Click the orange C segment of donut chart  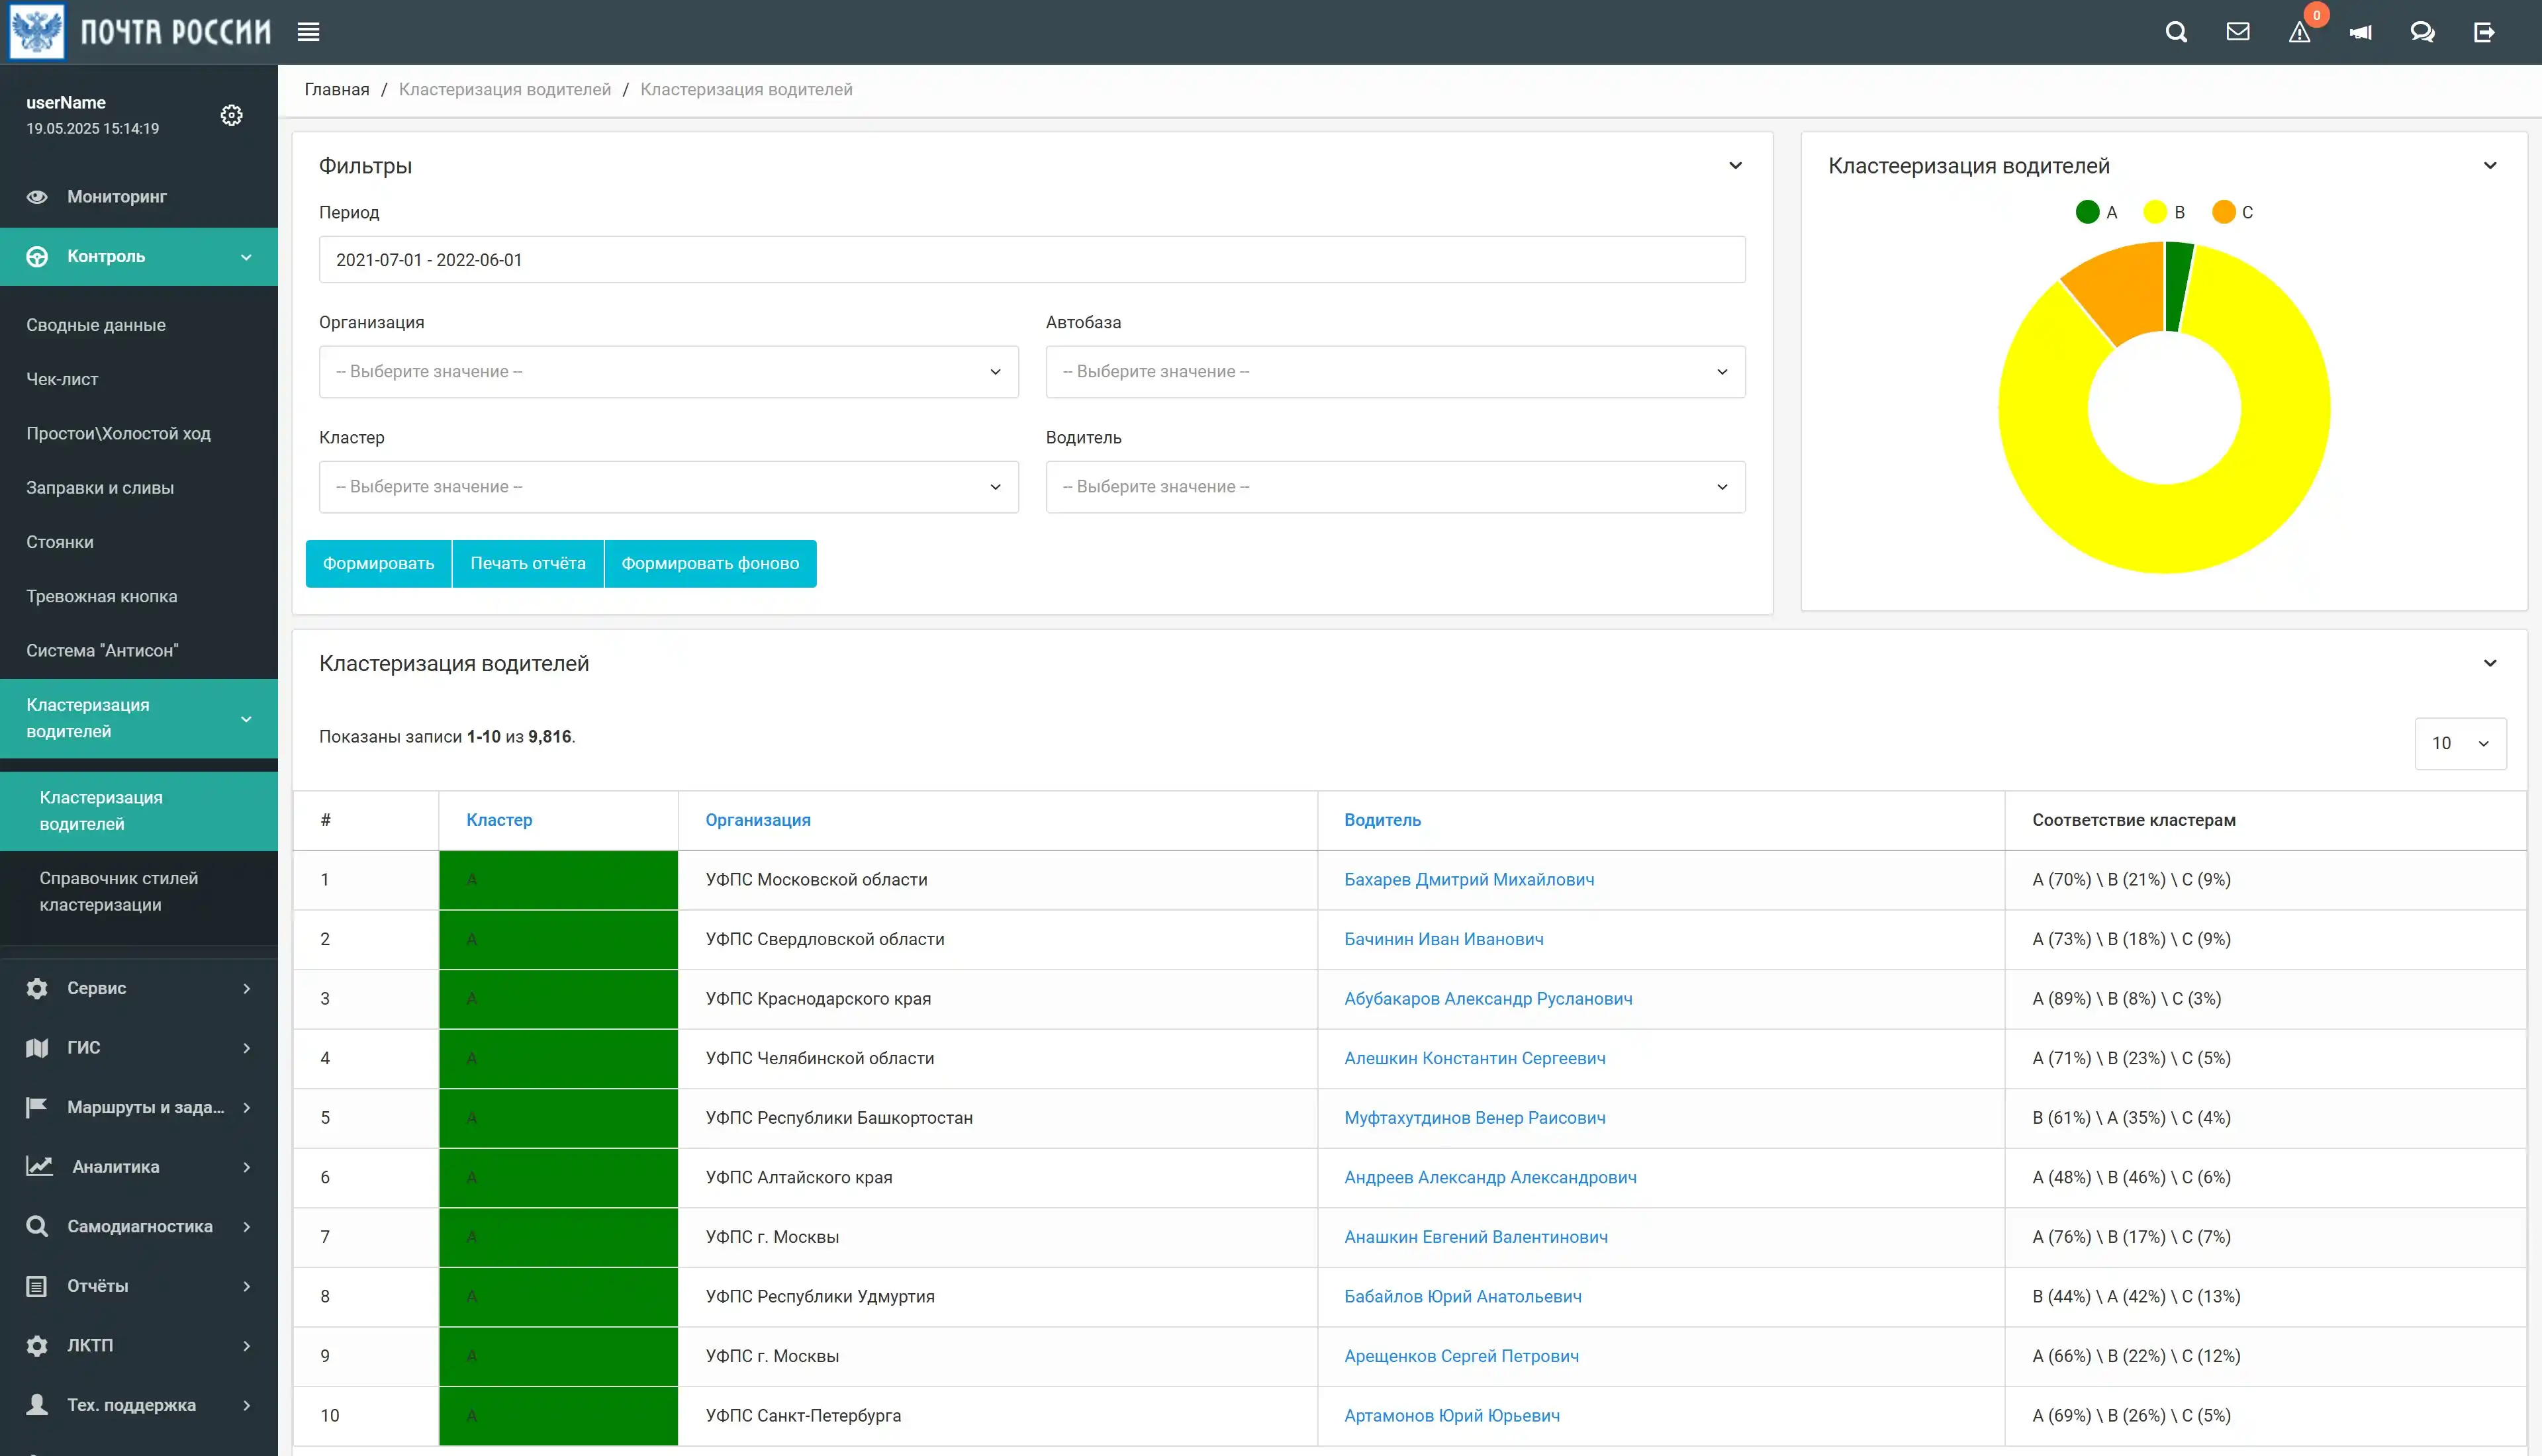[2123, 290]
